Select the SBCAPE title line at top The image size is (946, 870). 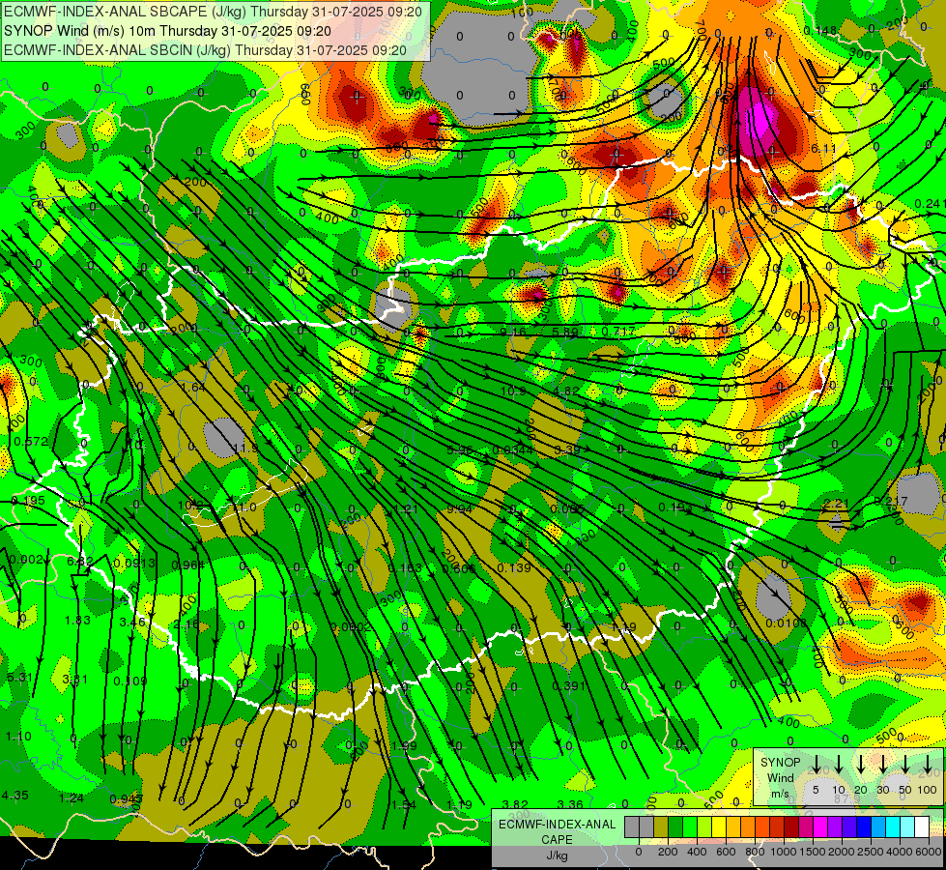213,11
